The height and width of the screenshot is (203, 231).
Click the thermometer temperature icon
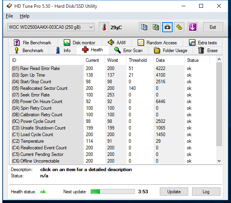[x=104, y=27]
